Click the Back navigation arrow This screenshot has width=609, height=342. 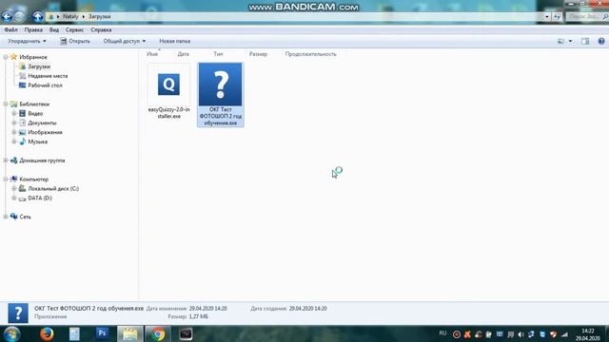pyautogui.click(x=7, y=17)
